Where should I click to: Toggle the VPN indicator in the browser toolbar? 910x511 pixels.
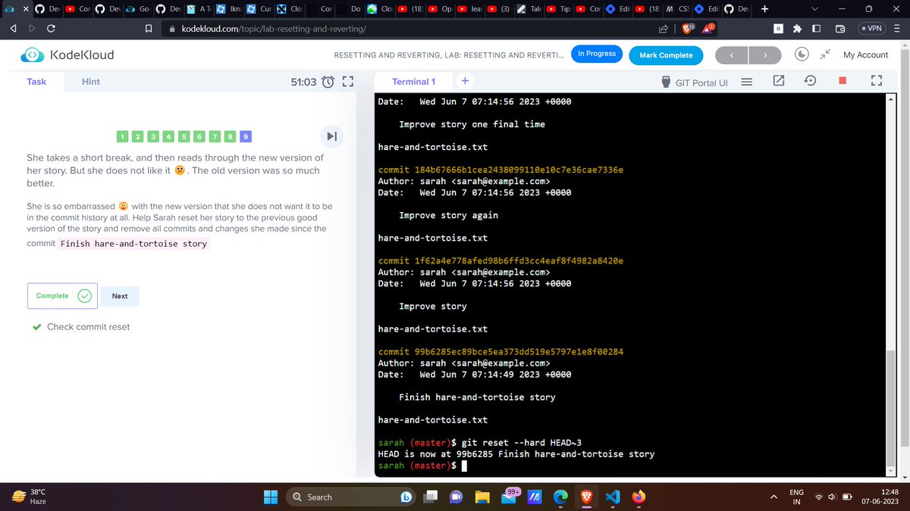[x=874, y=28]
